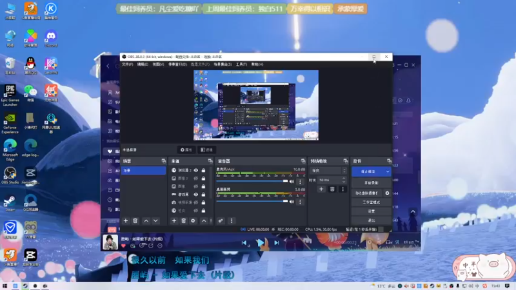This screenshot has height=290, width=516.
Task: Mute the Mic/Aux speaker icon
Action: [x=292, y=182]
